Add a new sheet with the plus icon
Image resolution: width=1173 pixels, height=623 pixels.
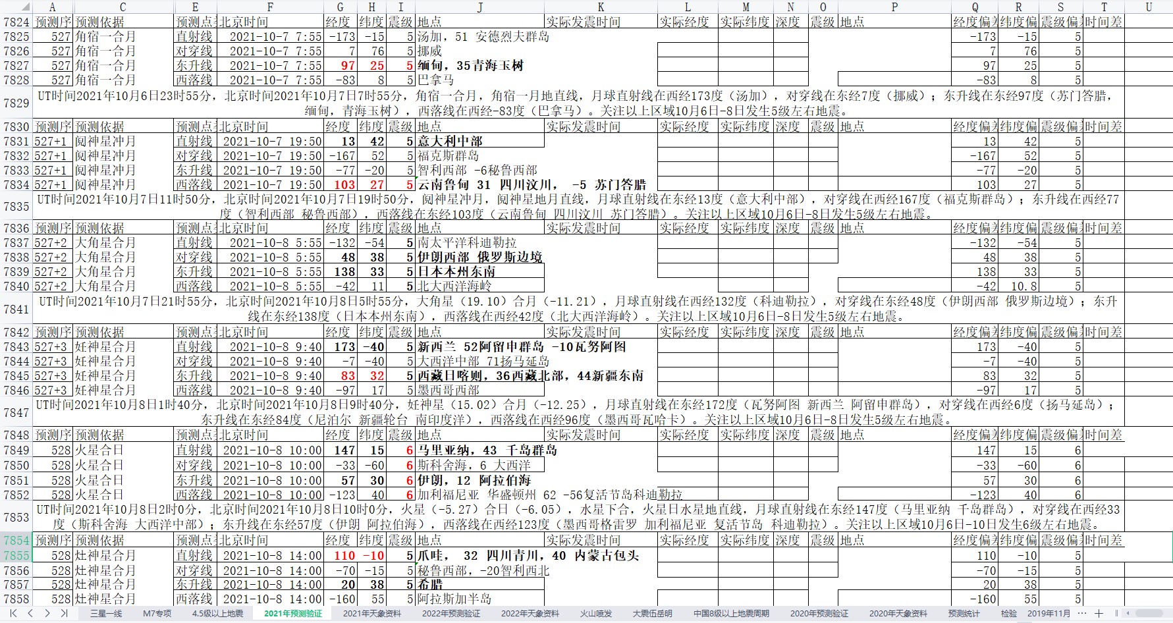(x=1099, y=613)
